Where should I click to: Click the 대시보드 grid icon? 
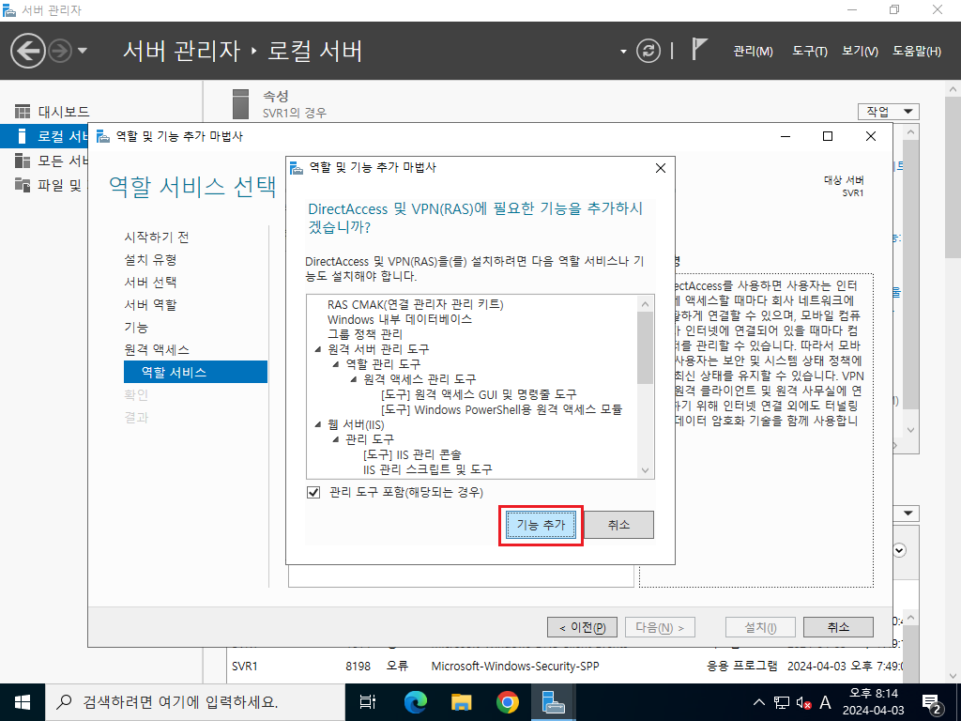click(23, 112)
